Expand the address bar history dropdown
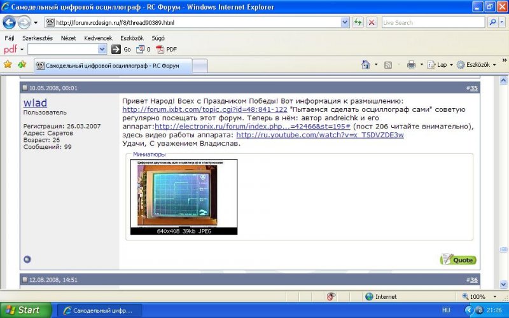 (x=345, y=22)
